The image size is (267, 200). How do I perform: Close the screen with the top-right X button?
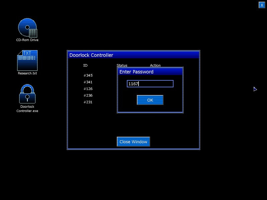[262, 5]
